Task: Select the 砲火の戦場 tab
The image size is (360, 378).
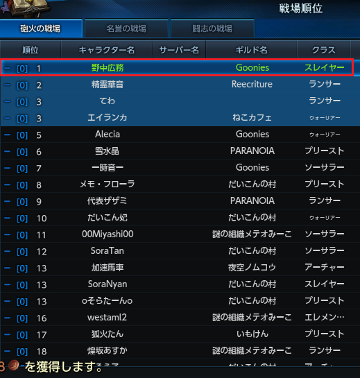Action: pyautogui.click(x=40, y=28)
